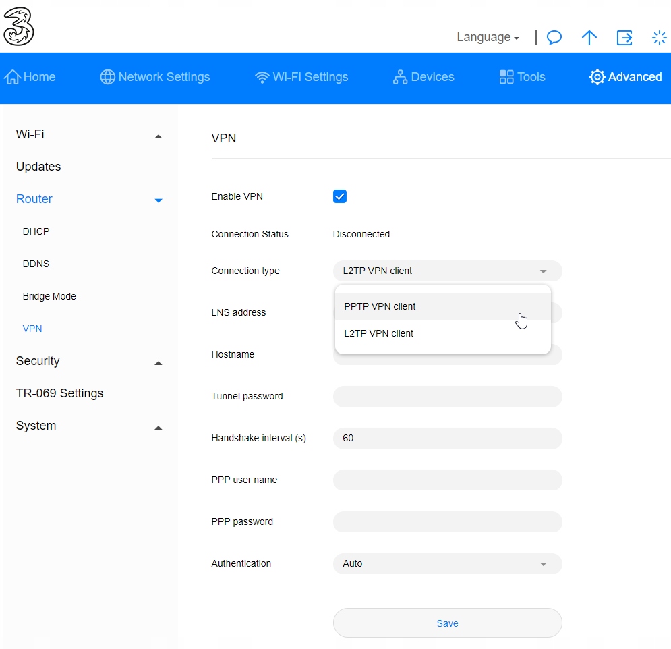Open Network Settings globe icon
The image size is (671, 649).
[107, 77]
